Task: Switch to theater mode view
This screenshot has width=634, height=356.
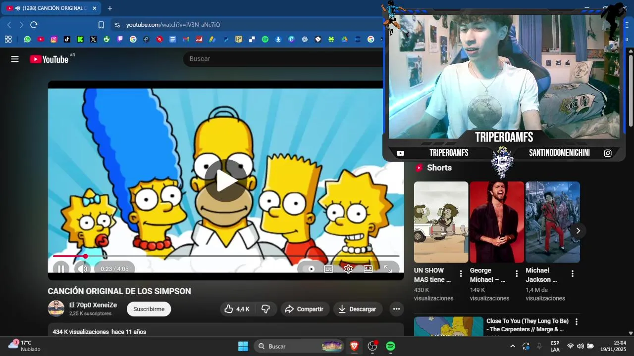Action: [x=368, y=269]
